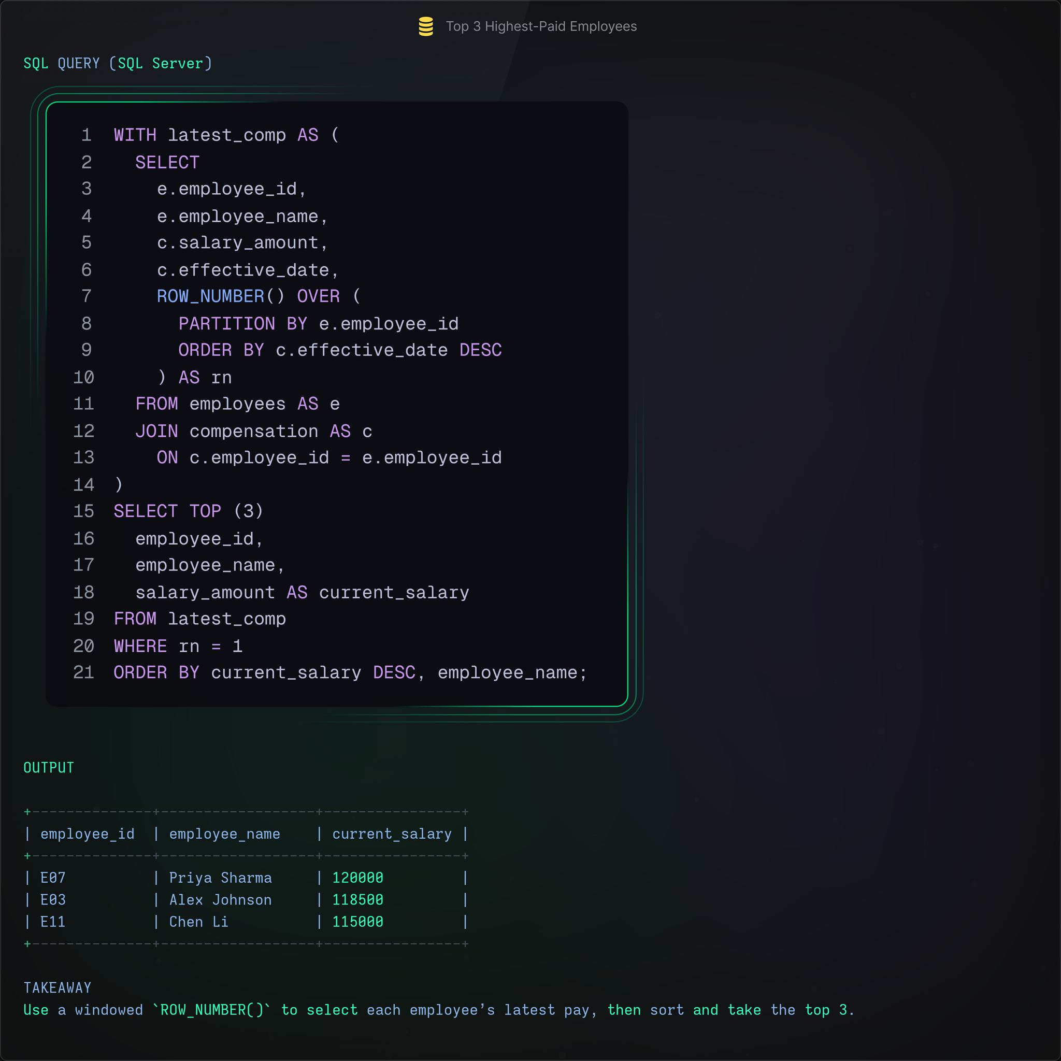
Task: Click the 'WITH latest_comp AS (' code line
Action: coord(226,135)
